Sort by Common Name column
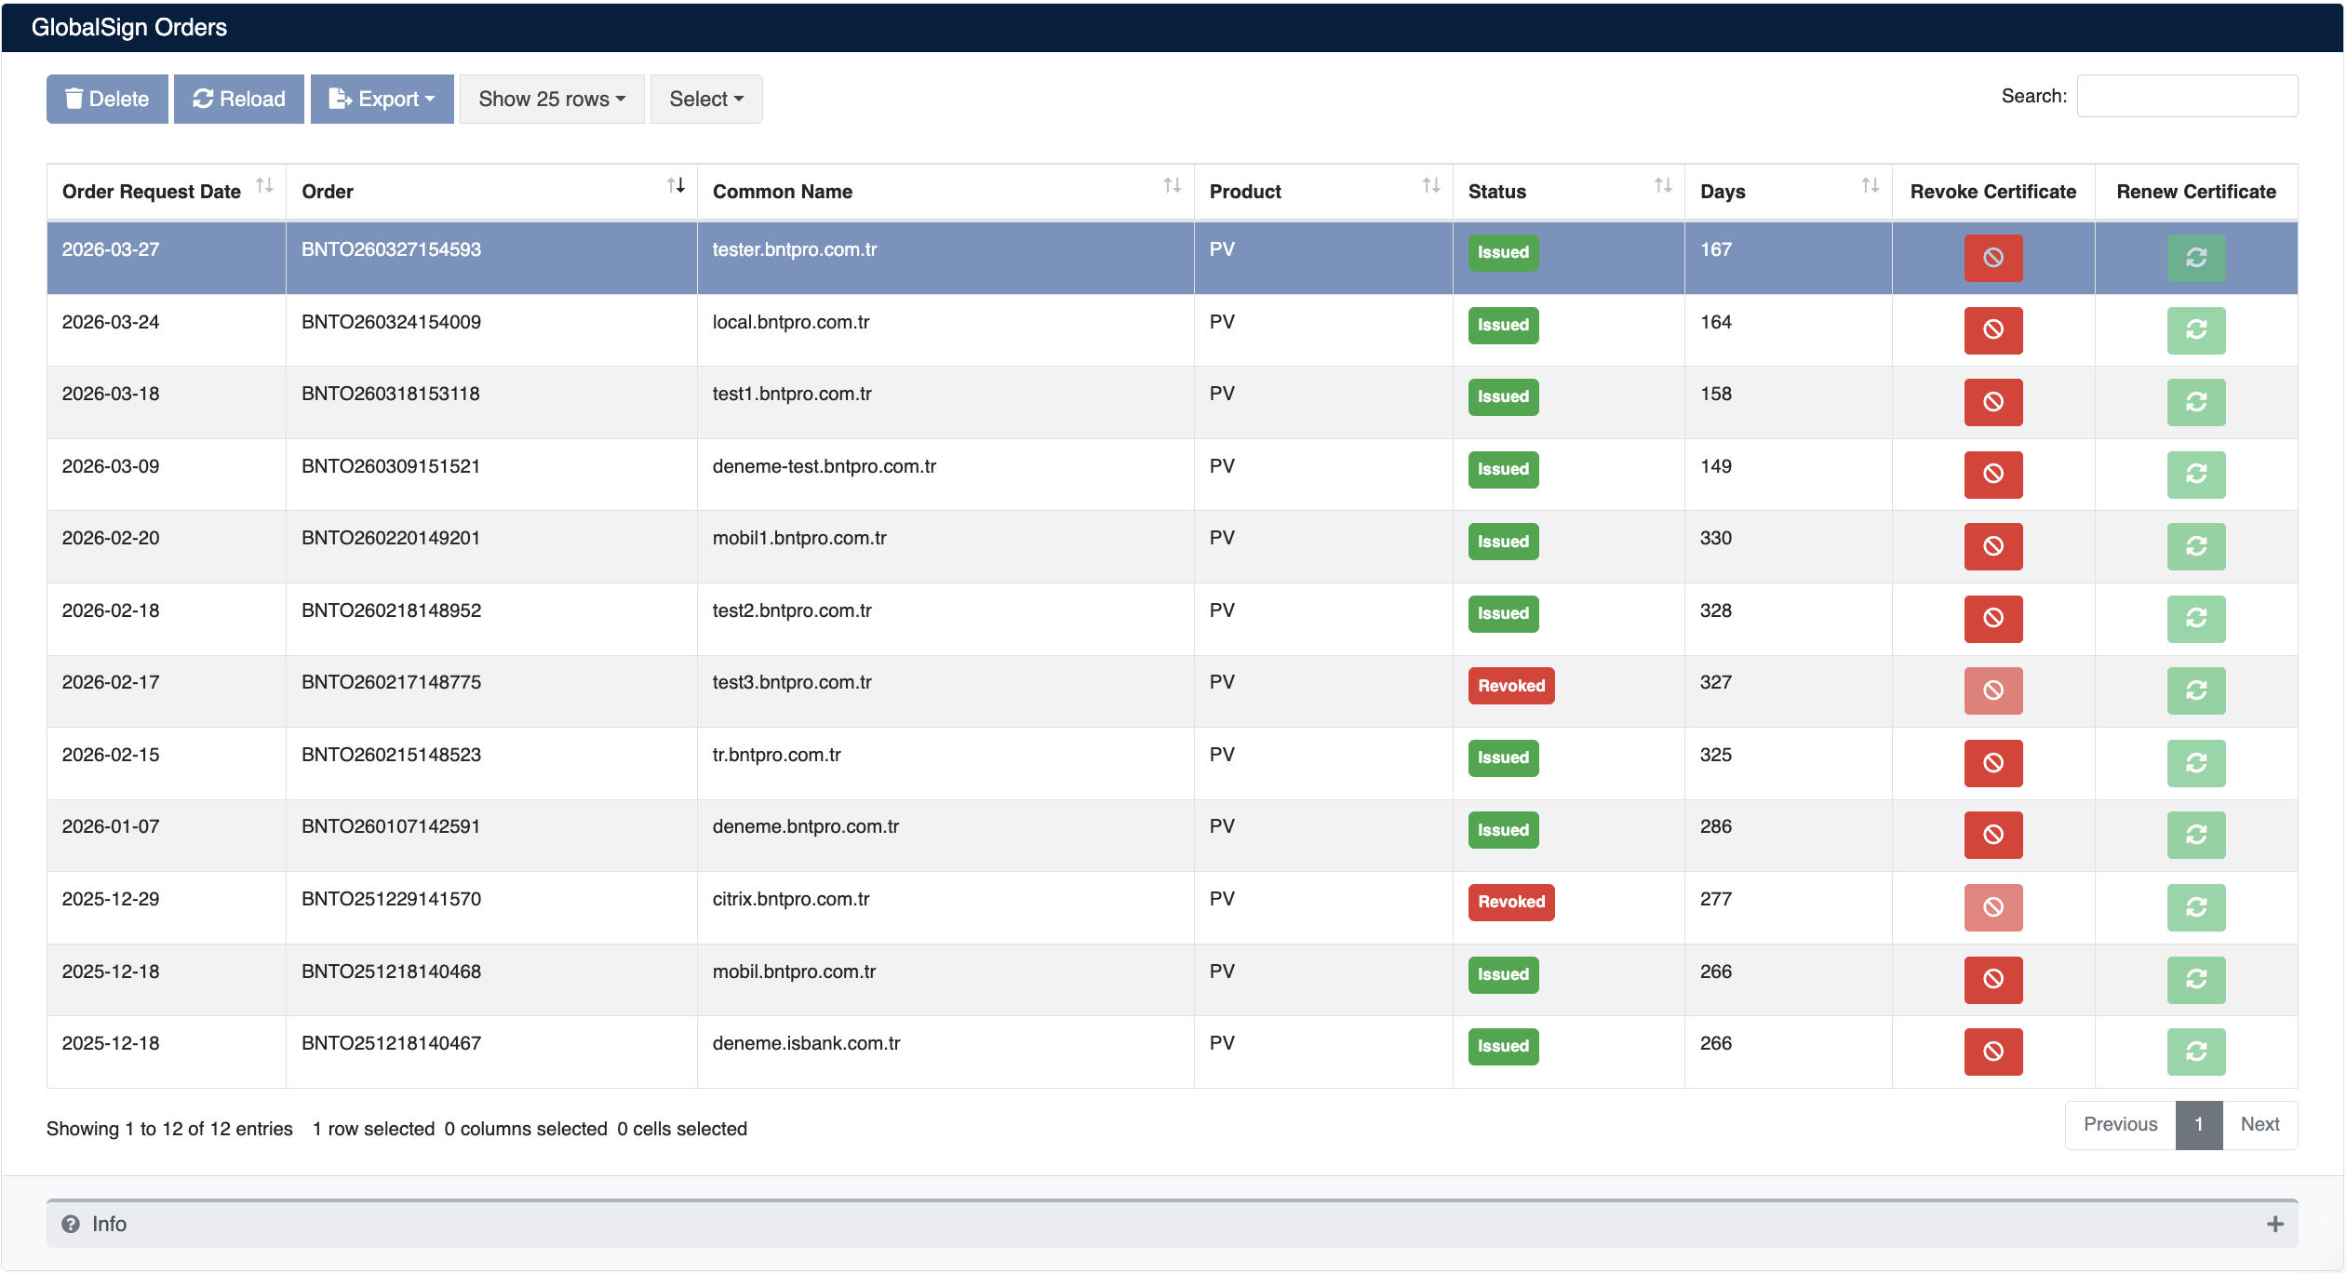Screen dimensions: 2347x1273 [946, 192]
